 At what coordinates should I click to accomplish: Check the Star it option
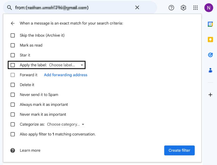(x=13, y=55)
